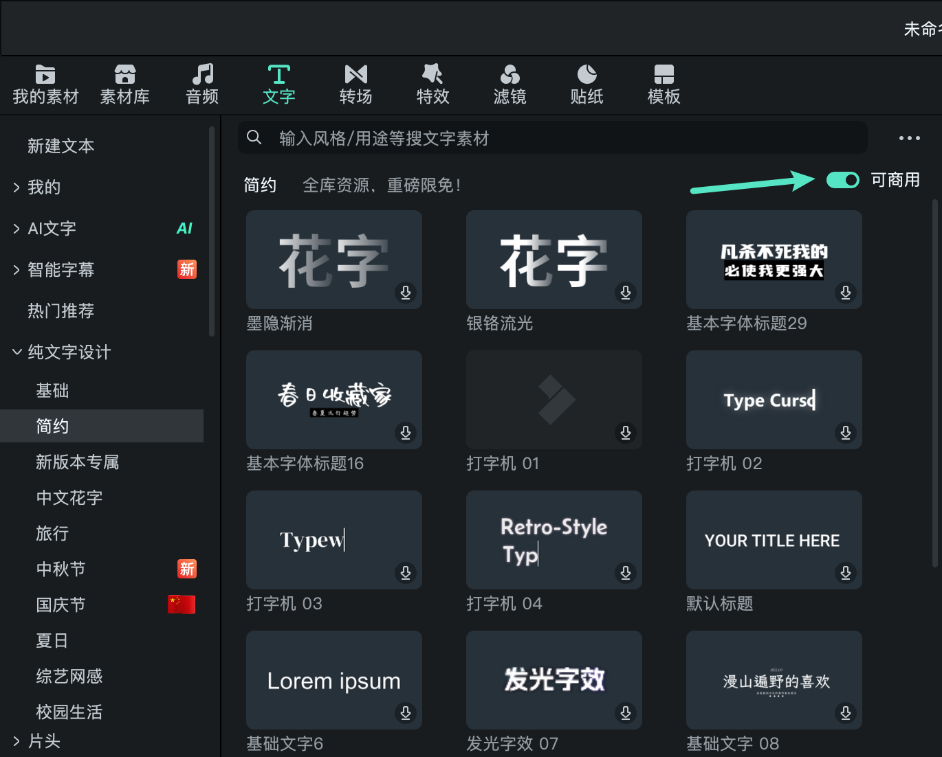Screen dimensions: 942x757
Task: Download the 发光字效 07 preset
Action: [626, 713]
